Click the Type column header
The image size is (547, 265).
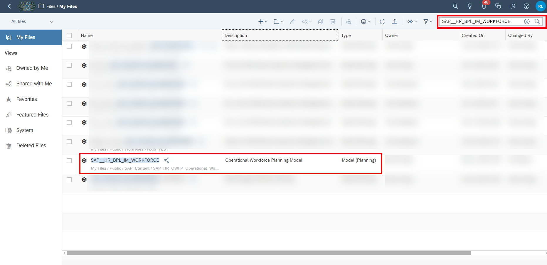(346, 36)
